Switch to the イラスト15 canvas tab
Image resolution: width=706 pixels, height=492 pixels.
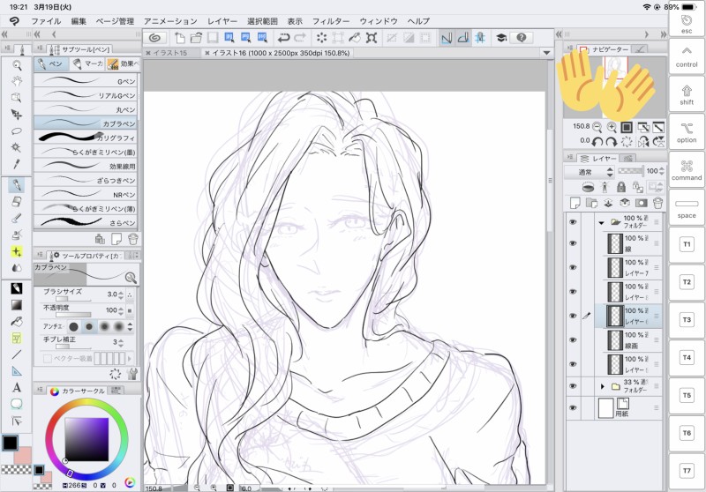(169, 53)
